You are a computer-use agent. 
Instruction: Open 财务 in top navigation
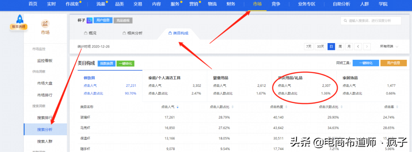231,4
